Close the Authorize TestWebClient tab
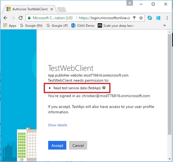Viewport: 173px width, 162px height. pyautogui.click(x=52, y=9)
